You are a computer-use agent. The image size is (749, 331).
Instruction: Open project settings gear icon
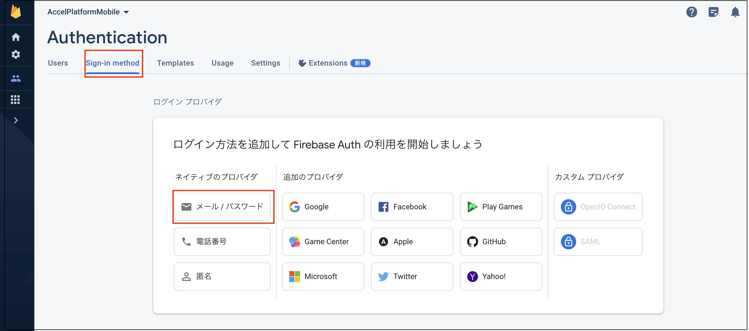click(16, 54)
